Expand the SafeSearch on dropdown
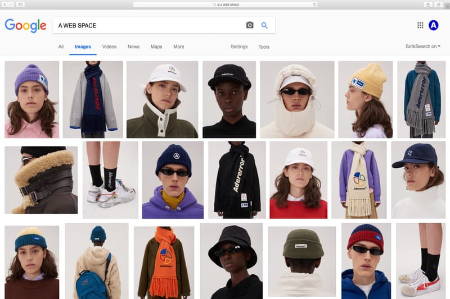The width and height of the screenshot is (450, 299). (x=422, y=47)
